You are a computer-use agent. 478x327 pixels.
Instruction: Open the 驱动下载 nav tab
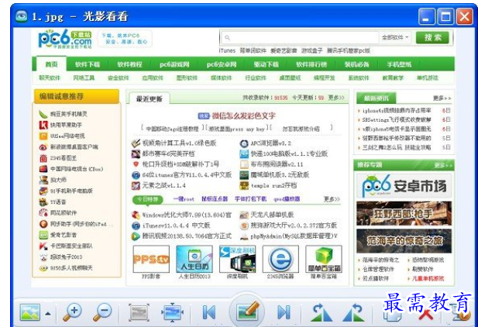coord(267,64)
